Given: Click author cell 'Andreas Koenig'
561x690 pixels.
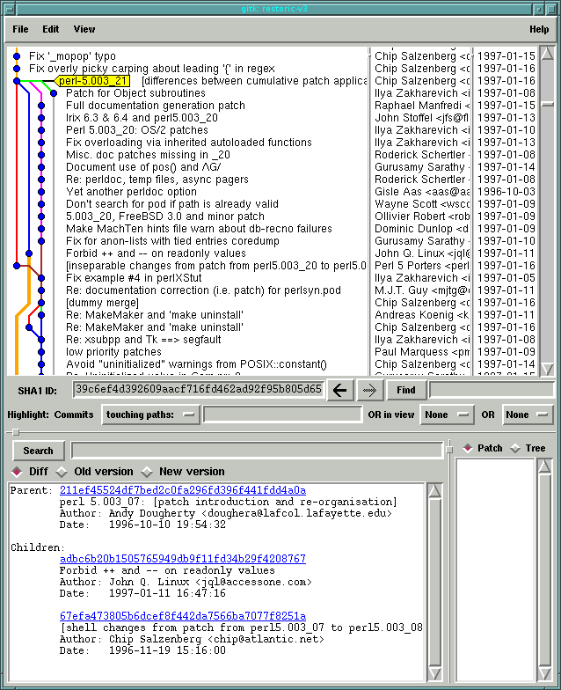Looking at the screenshot, I should tap(422, 315).
